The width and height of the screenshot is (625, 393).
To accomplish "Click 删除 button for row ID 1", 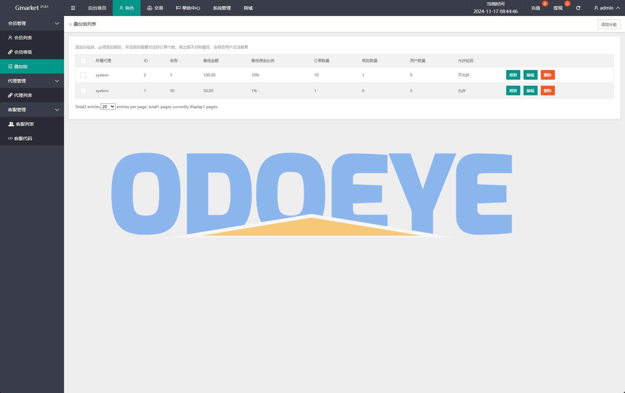I will 548,91.
